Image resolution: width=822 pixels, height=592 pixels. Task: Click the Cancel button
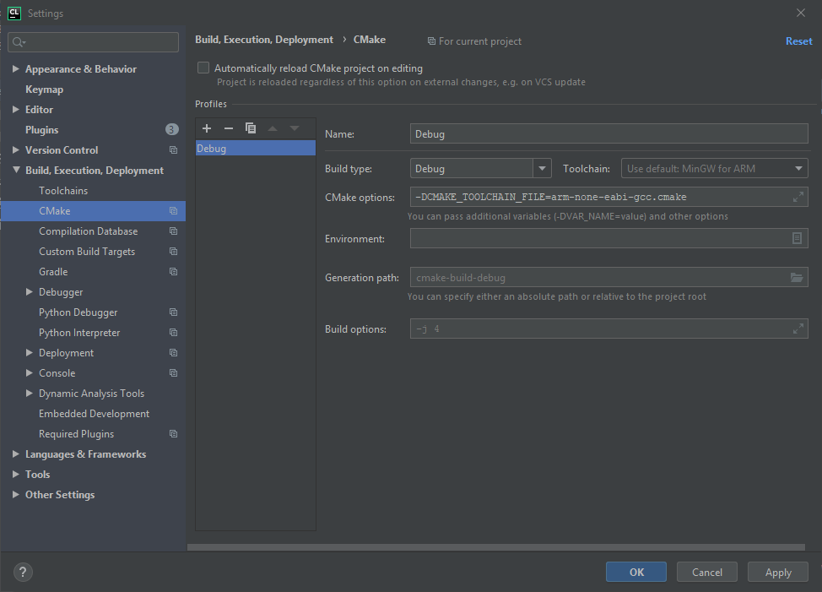coord(707,572)
